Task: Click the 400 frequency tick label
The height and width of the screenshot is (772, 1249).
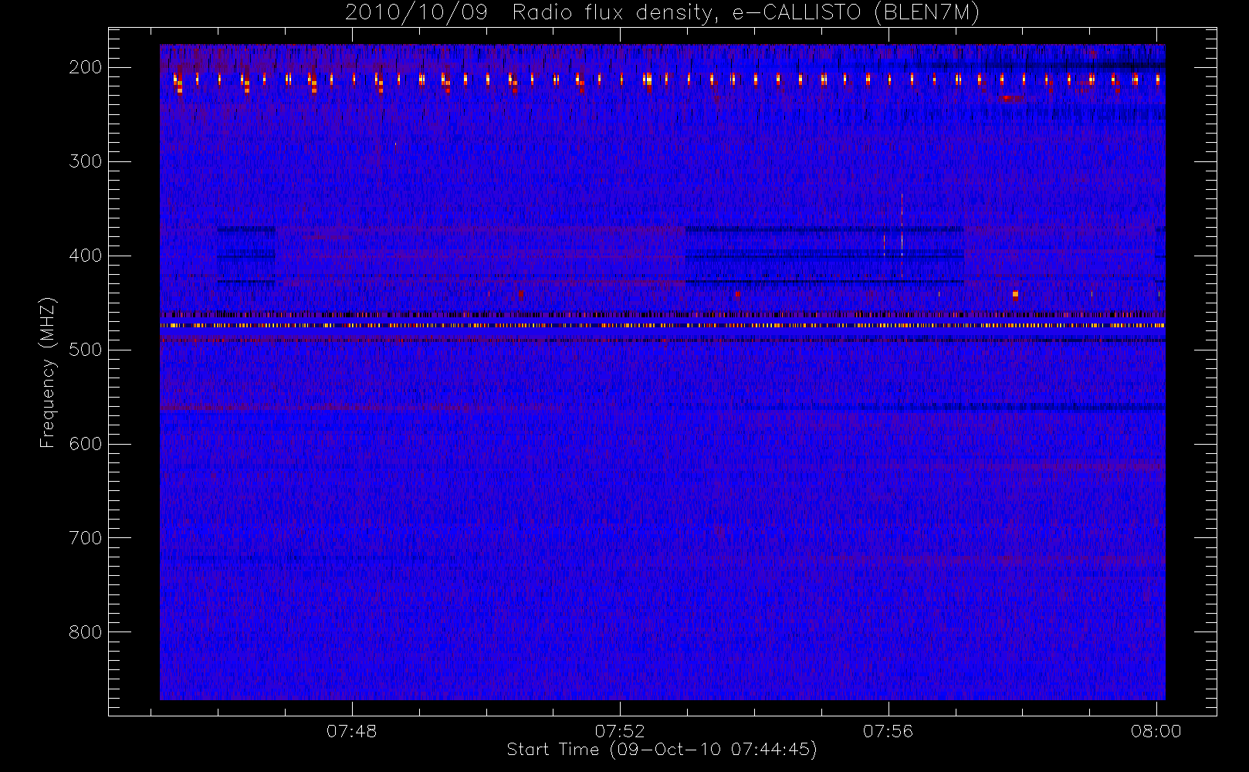Action: (86, 256)
